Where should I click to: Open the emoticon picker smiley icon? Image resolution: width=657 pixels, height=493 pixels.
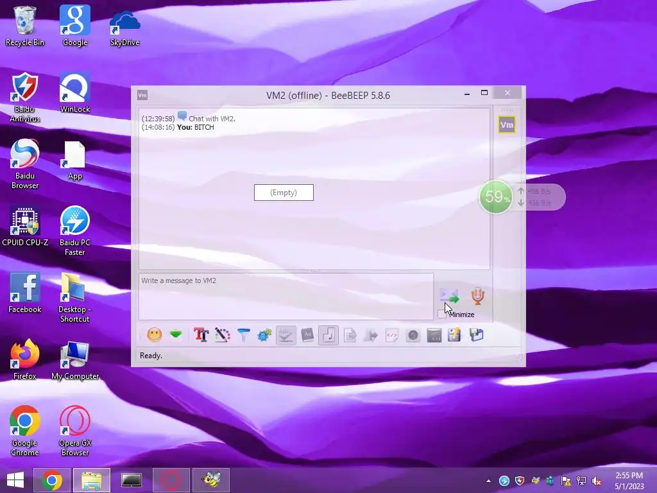[x=154, y=335]
